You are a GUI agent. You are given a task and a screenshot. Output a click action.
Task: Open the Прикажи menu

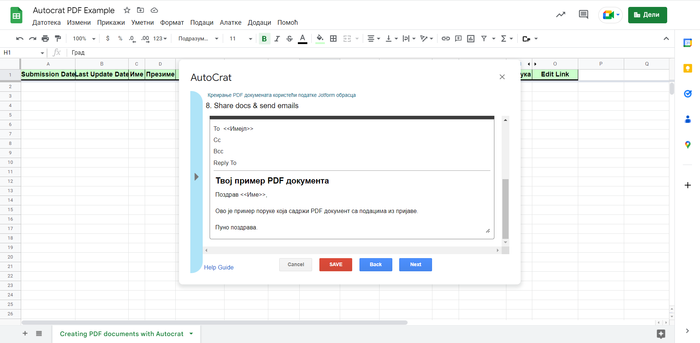(x=111, y=23)
